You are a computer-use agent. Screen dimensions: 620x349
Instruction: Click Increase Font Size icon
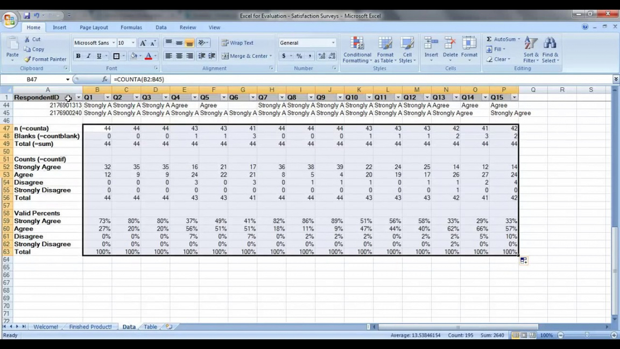[x=143, y=43]
